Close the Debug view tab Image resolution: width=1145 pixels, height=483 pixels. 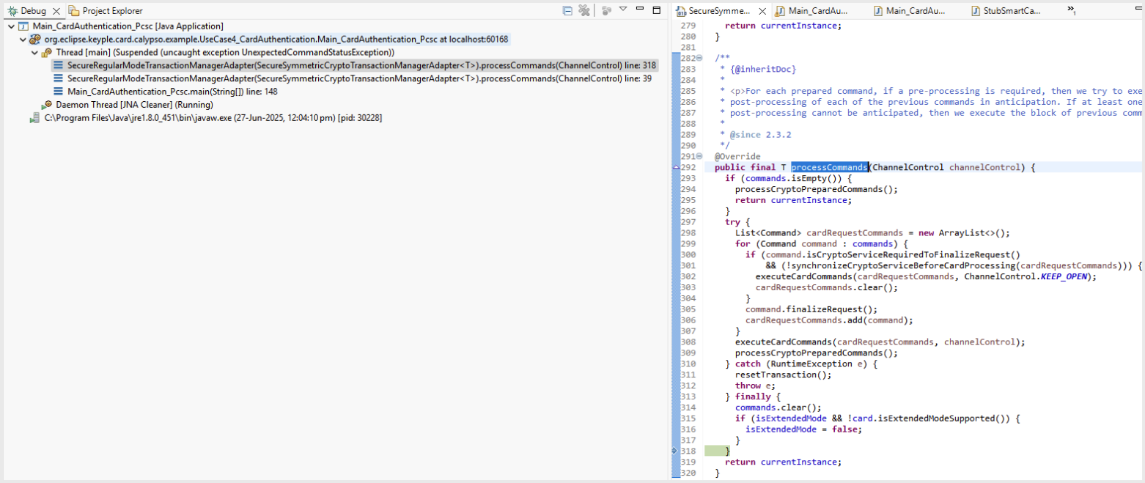click(x=57, y=12)
